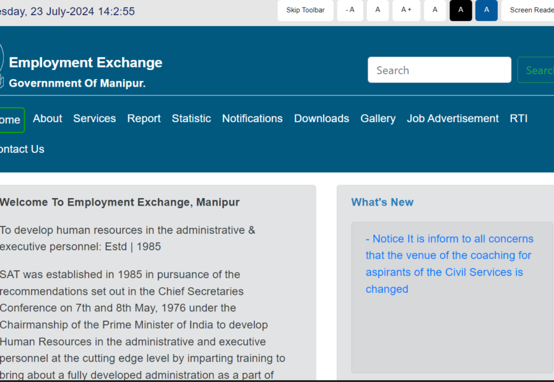View the Notifications section
Screen dimensions: 554x382
pos(252,118)
